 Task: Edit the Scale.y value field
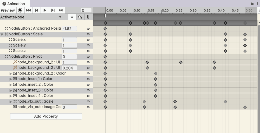pyautogui.click(x=69, y=45)
